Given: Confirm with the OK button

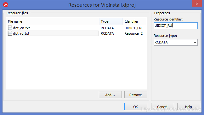Looking at the screenshot, I should point(136,107).
